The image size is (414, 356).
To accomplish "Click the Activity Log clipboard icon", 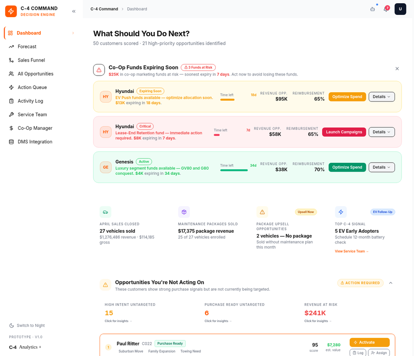I will click(x=12, y=101).
